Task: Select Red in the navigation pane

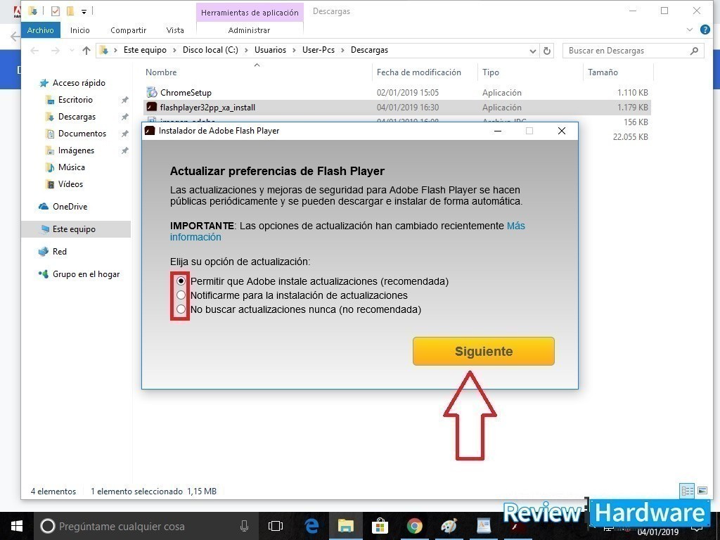Action: click(x=59, y=252)
